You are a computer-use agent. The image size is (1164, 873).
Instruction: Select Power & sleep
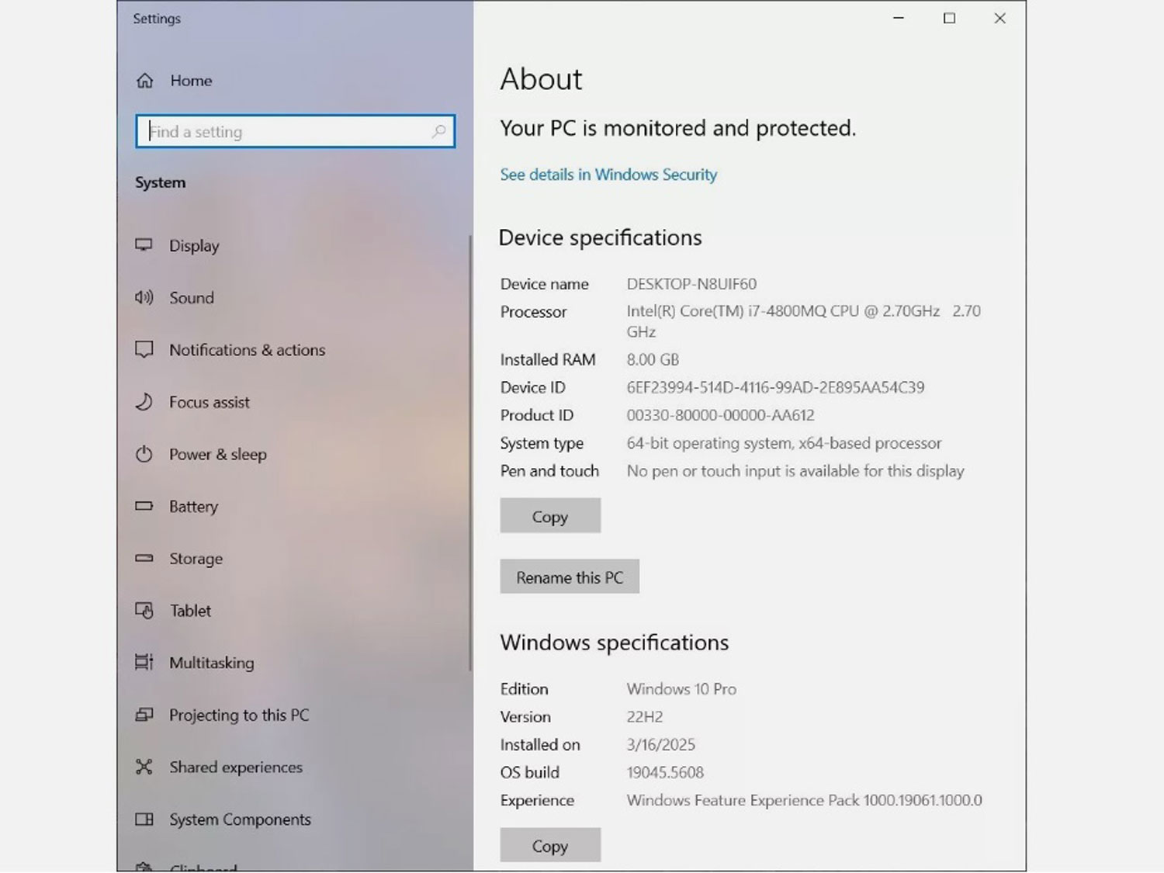point(218,455)
